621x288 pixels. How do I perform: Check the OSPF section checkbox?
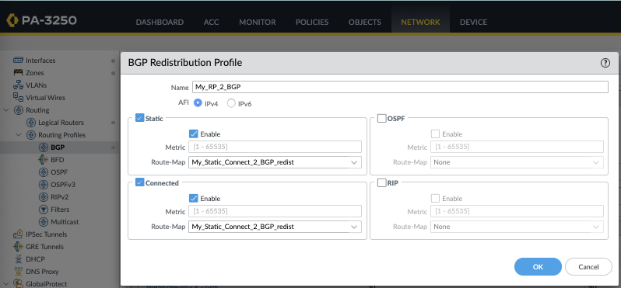point(382,118)
